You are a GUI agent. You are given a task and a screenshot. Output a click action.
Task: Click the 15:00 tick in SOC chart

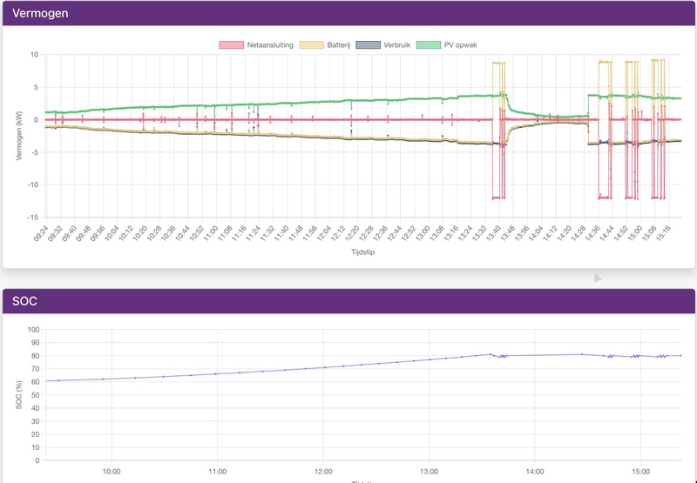(640, 472)
